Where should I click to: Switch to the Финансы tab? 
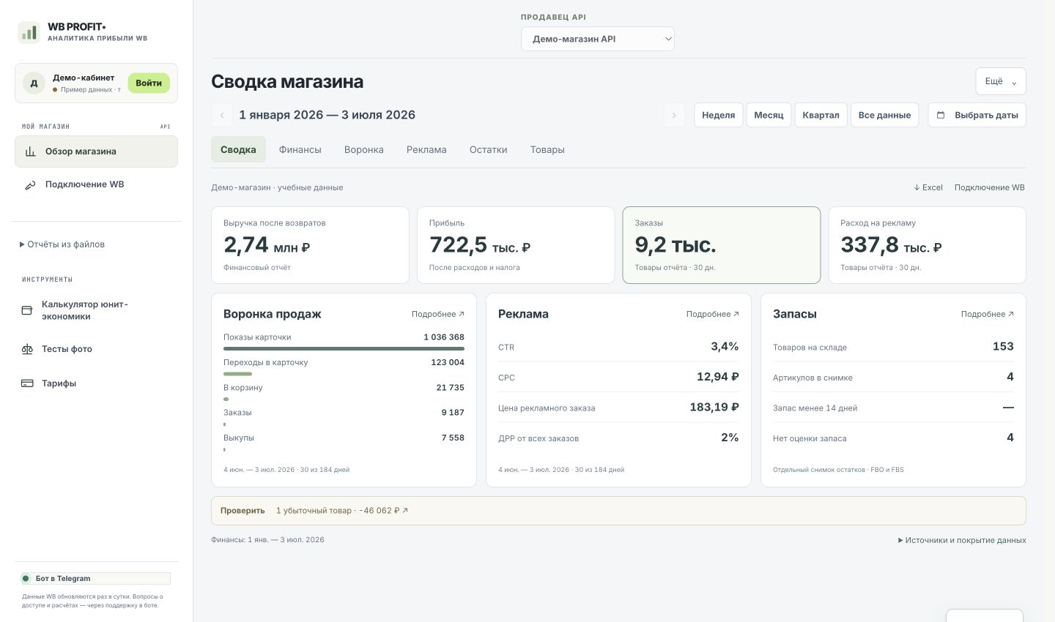[x=300, y=149]
